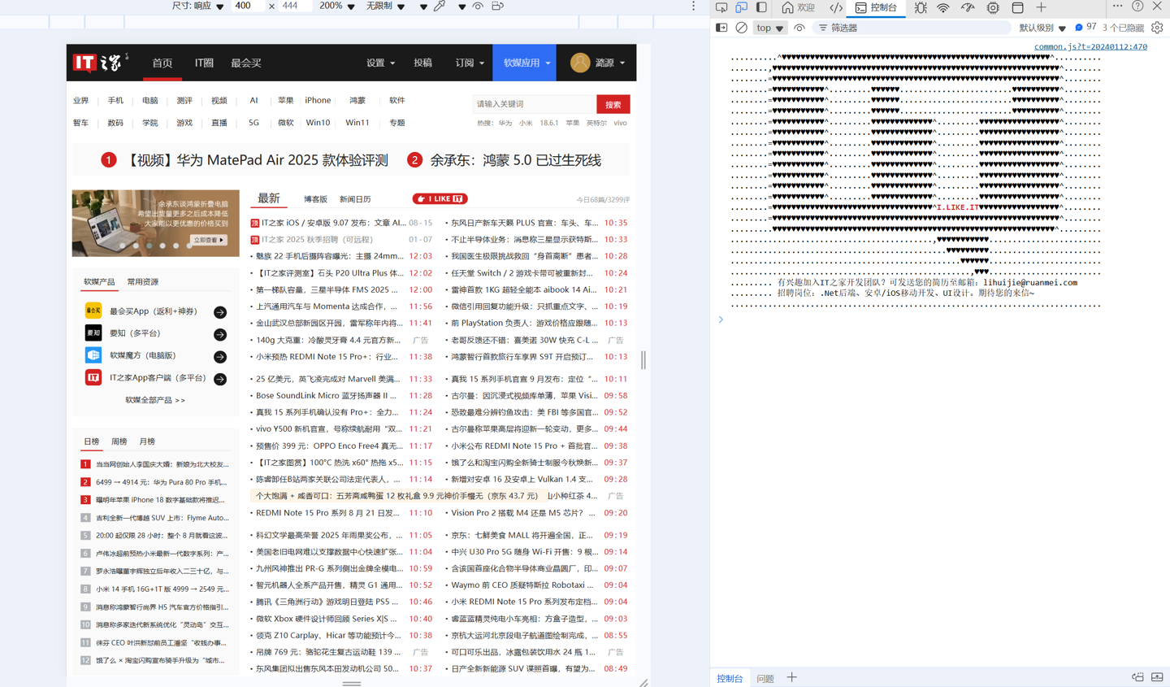Click the 请输入关键词 search field
1170x687 pixels.
[x=535, y=104]
